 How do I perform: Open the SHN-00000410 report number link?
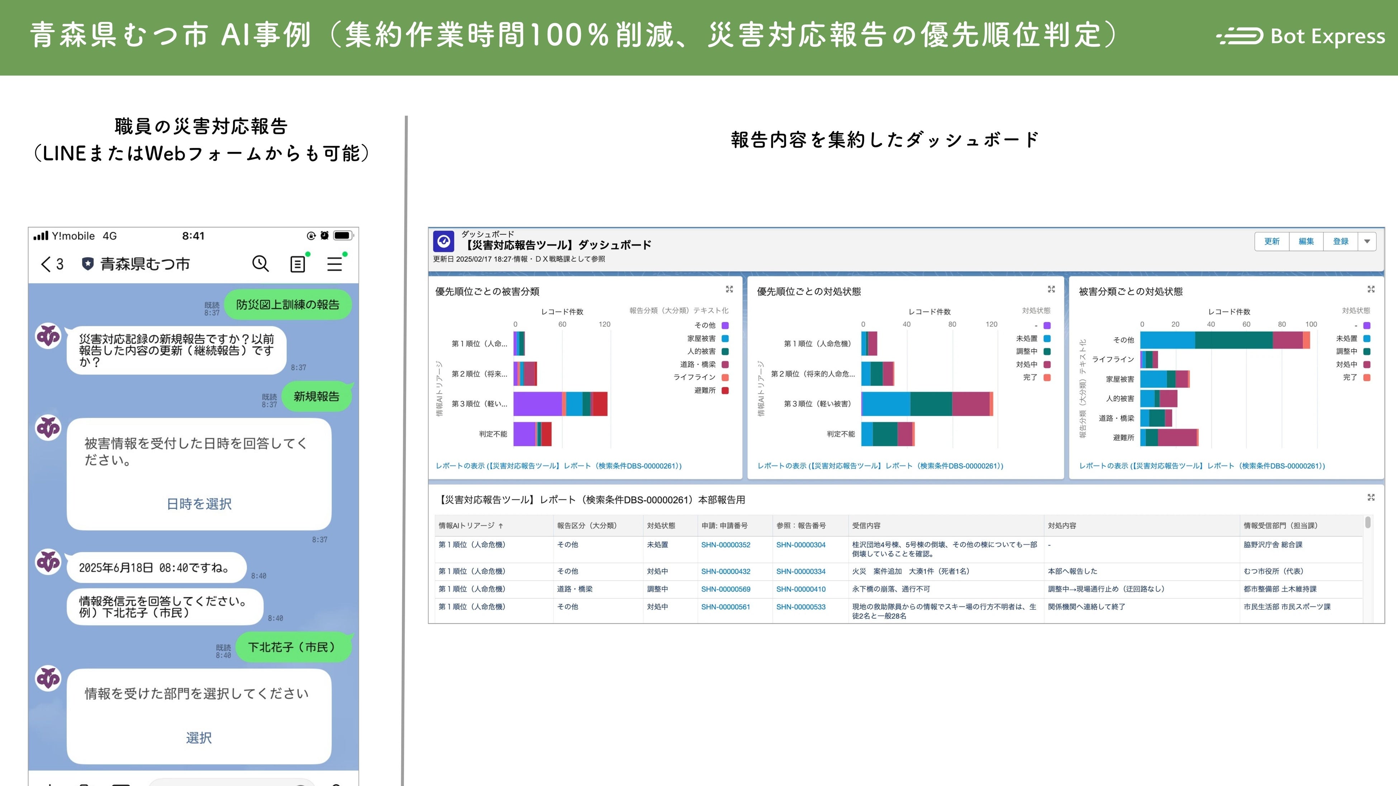point(800,589)
